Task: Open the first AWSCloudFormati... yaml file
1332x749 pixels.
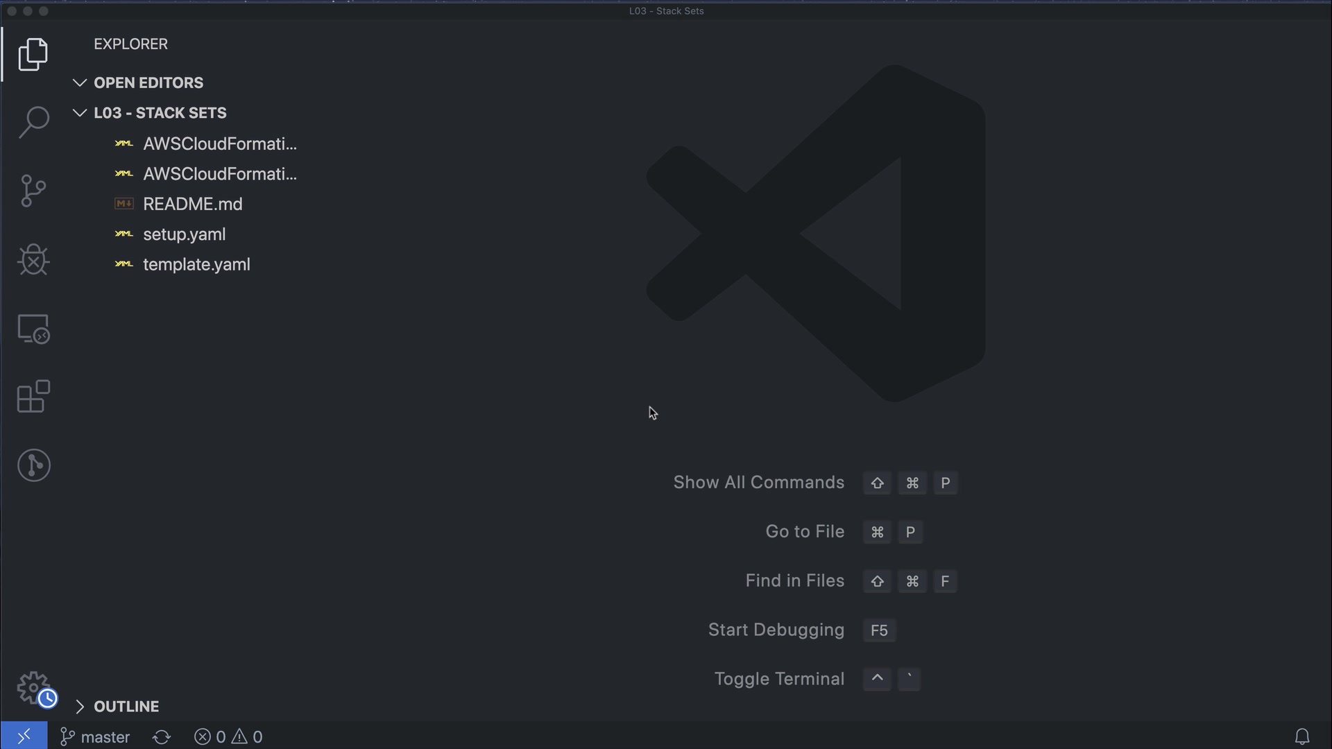Action: (219, 144)
